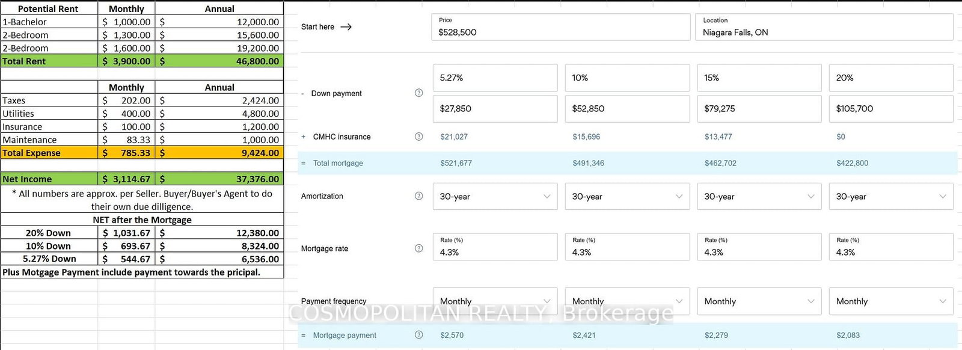Click the first 4.3% mortgage rate field
This screenshot has width=962, height=350.
pyautogui.click(x=494, y=247)
